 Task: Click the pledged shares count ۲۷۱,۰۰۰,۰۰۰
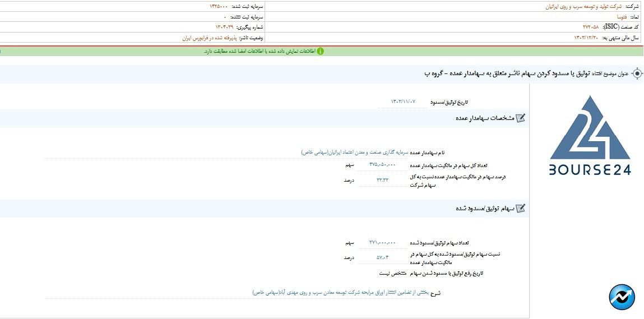pyautogui.click(x=382, y=243)
